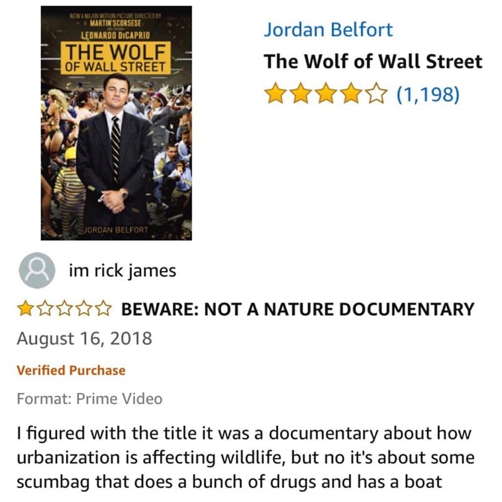Image resolution: width=502 pixels, height=502 pixels.
Task: Click the third gold star in product rating
Action: (326, 93)
